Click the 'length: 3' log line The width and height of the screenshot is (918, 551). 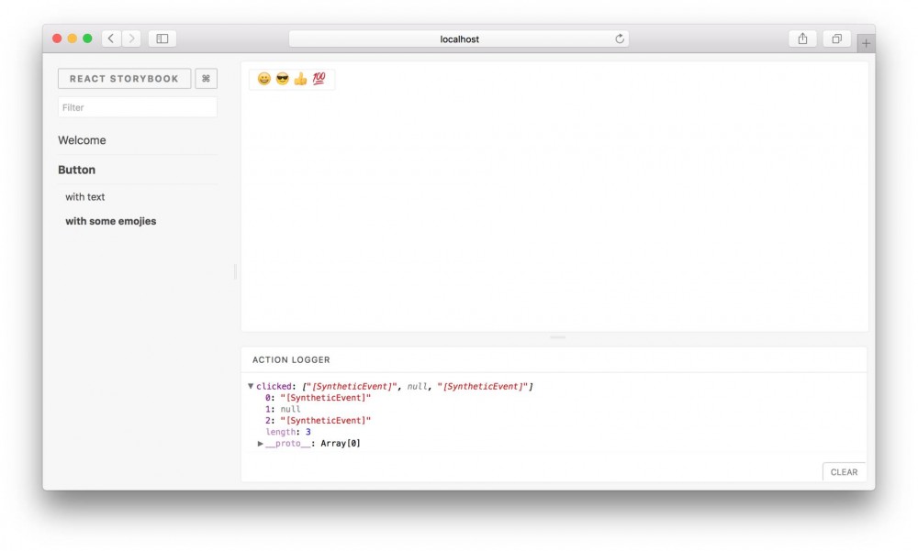click(288, 432)
